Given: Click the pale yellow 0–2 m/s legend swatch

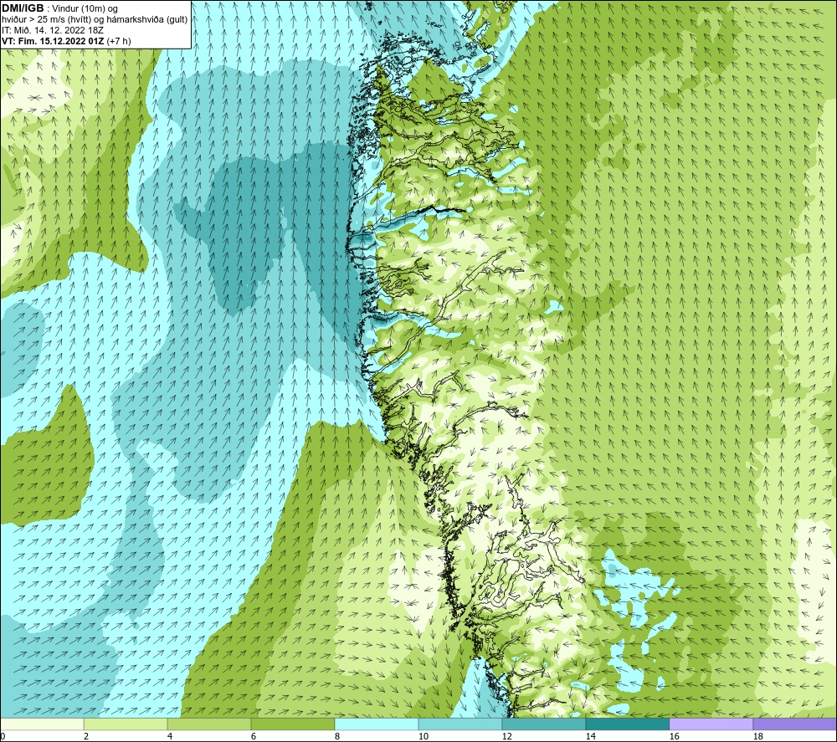Looking at the screenshot, I should click(42, 724).
